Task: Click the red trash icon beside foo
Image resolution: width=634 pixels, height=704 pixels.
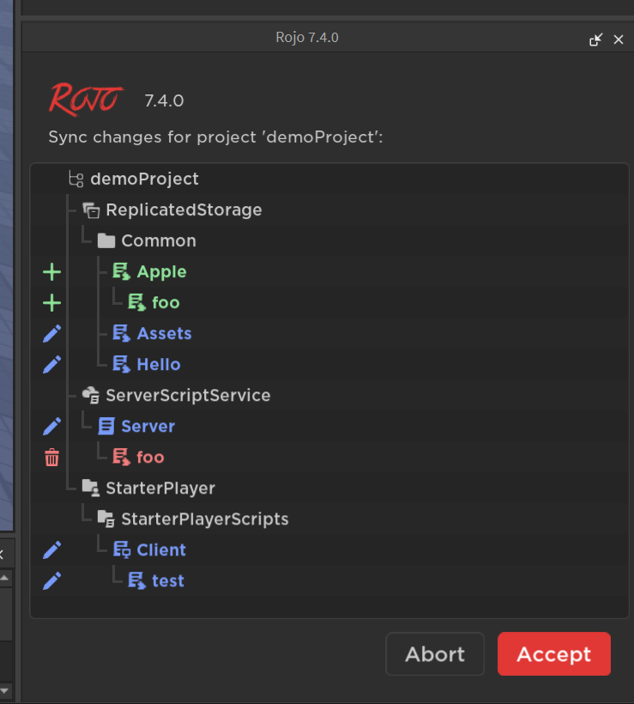Action: 52,458
